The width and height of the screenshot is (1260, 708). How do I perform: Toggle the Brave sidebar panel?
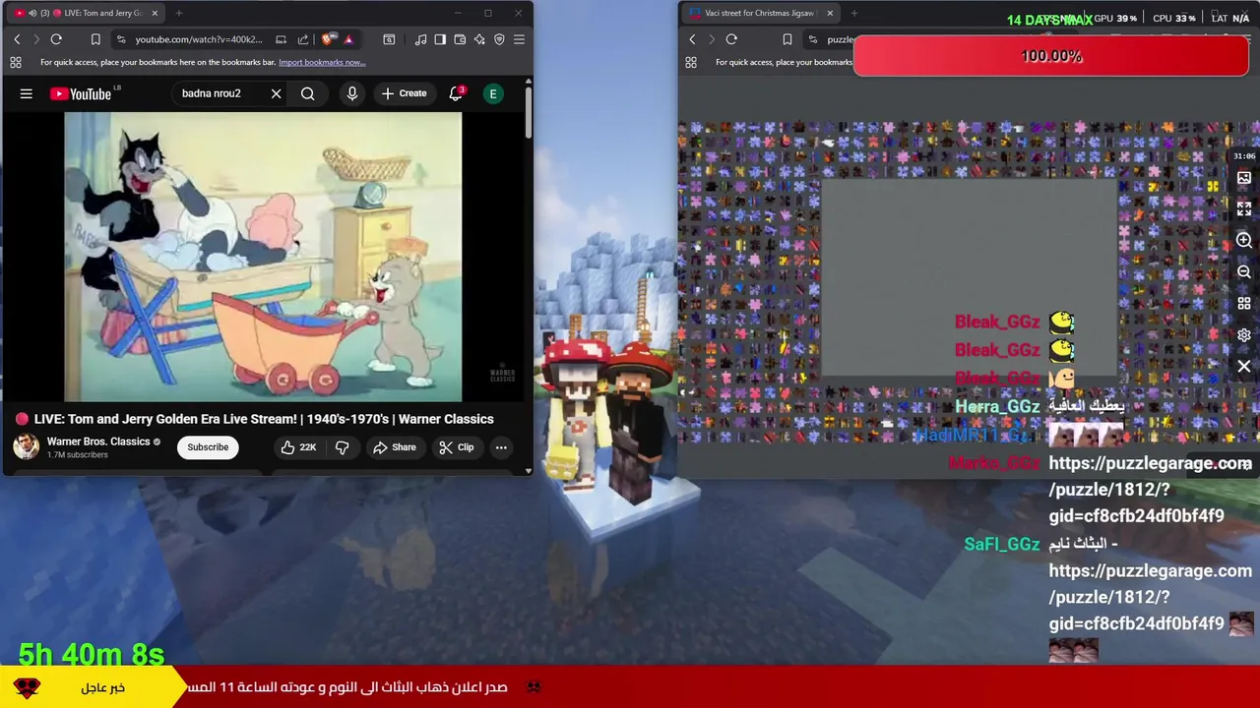tap(440, 39)
